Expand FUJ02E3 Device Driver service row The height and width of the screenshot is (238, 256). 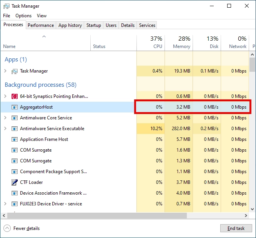tap(5, 204)
